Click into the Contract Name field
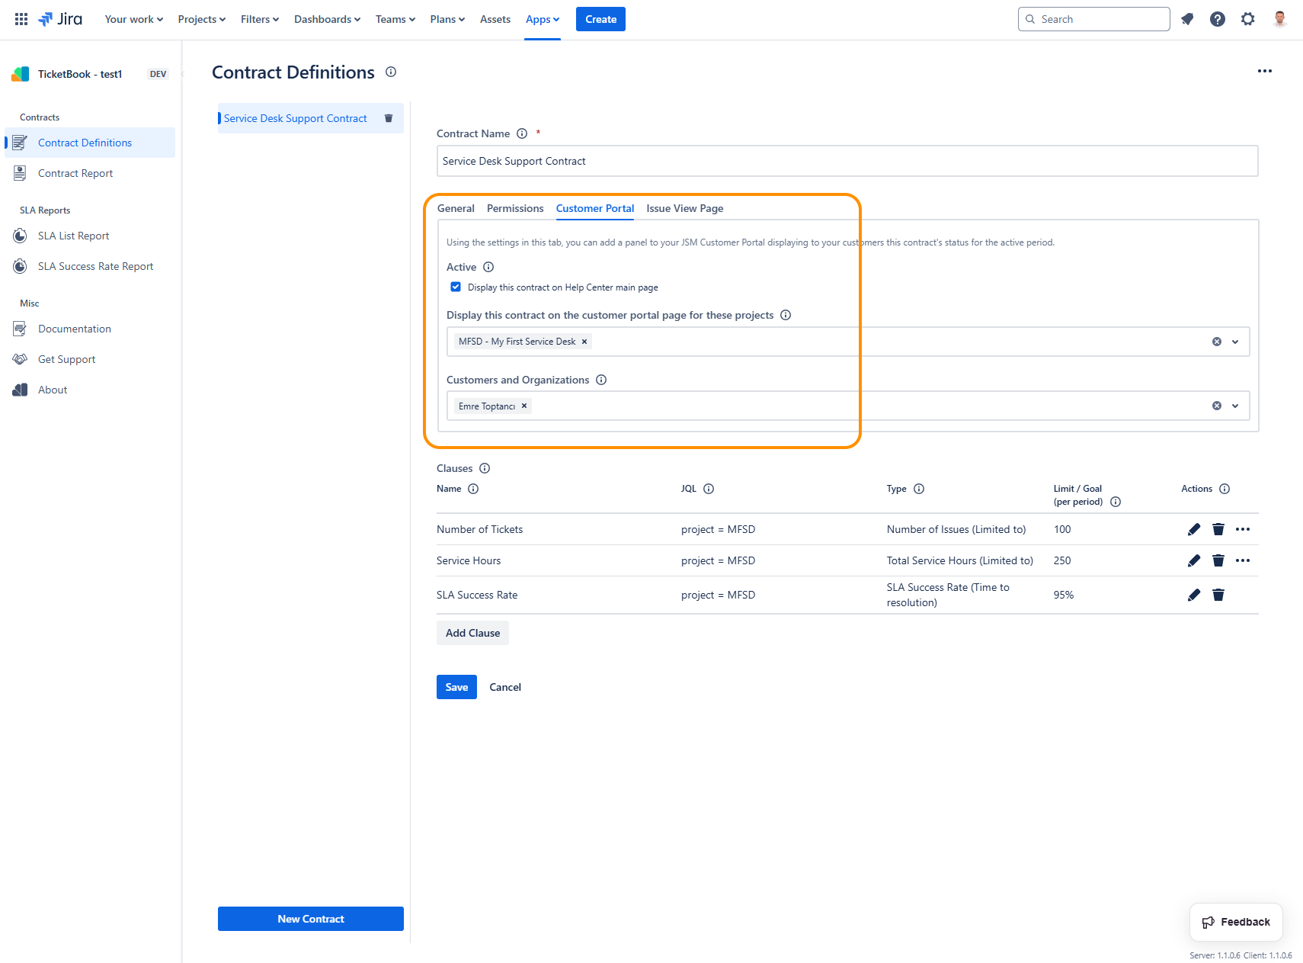 (847, 161)
